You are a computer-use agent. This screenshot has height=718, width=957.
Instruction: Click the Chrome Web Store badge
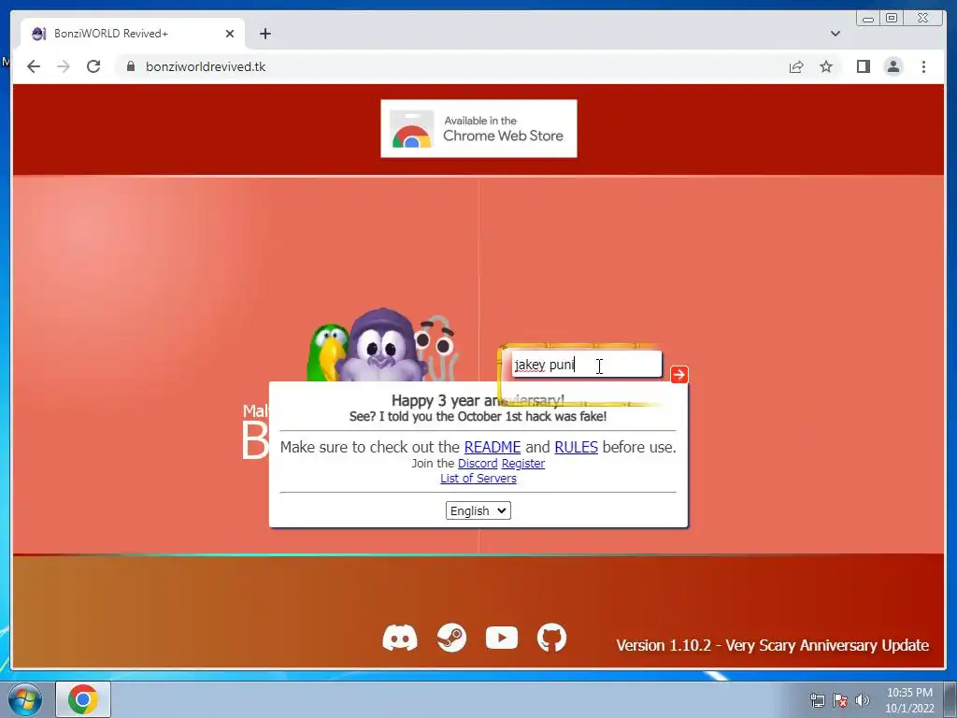(x=478, y=129)
